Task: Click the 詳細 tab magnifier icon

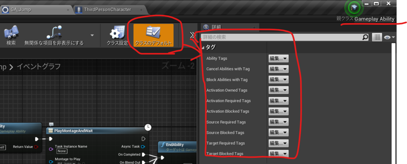Action: [x=207, y=27]
